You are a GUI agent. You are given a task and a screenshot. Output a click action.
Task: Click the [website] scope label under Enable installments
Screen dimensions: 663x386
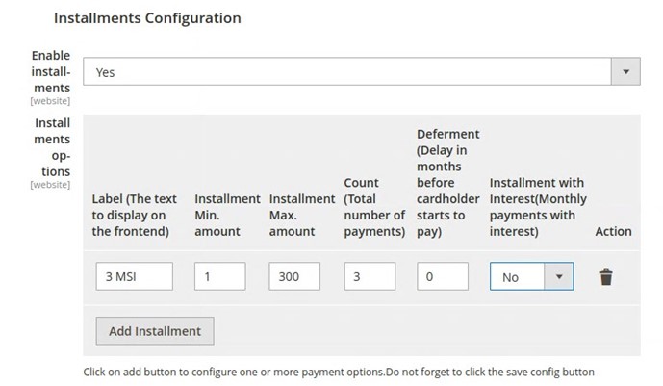[x=50, y=101]
